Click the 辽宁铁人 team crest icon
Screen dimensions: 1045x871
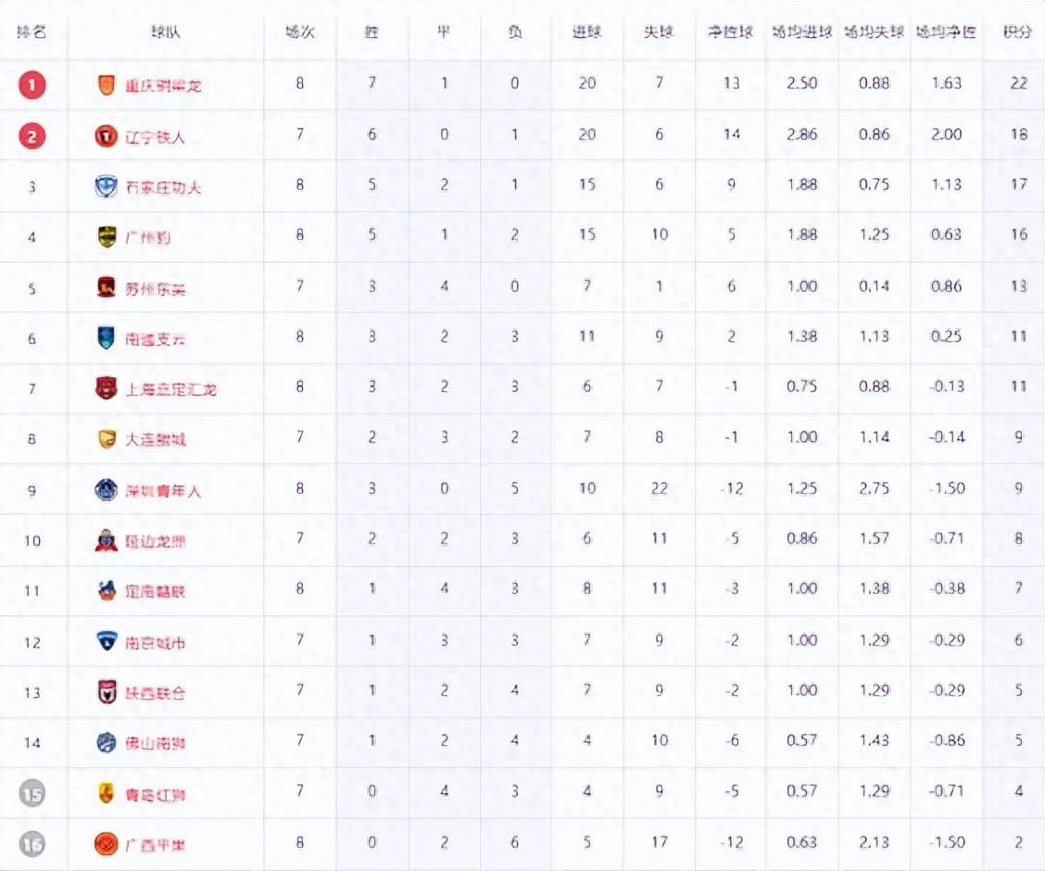[107, 136]
